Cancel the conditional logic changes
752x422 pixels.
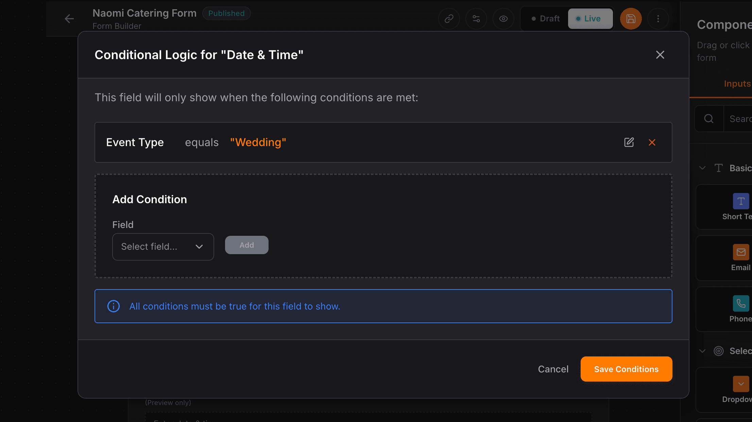[553, 369]
